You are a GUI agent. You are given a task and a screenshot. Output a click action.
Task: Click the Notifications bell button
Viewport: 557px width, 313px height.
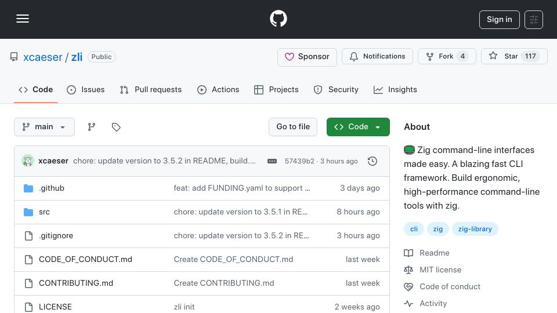click(377, 56)
